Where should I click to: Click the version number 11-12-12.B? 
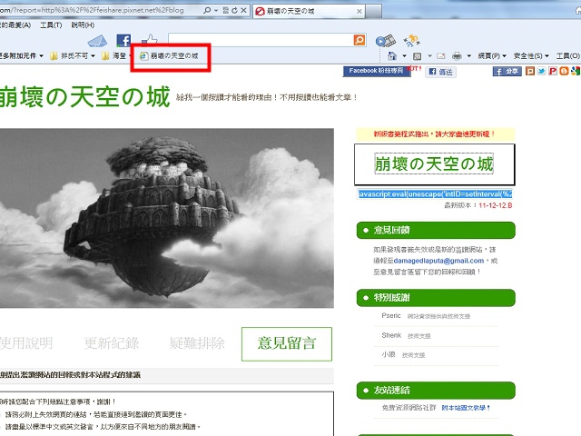tap(496, 205)
